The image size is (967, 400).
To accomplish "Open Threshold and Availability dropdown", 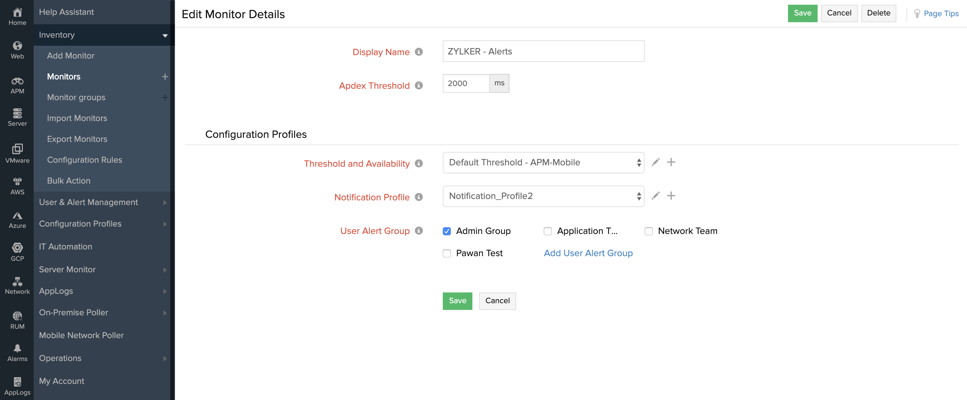I will click(x=543, y=162).
